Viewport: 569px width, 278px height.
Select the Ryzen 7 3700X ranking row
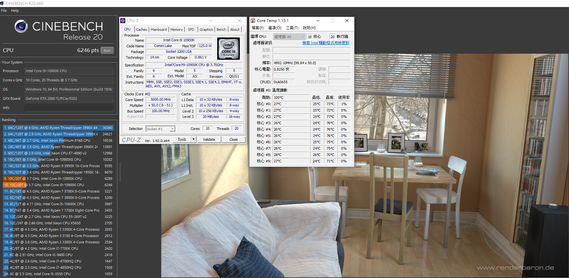[58, 191]
